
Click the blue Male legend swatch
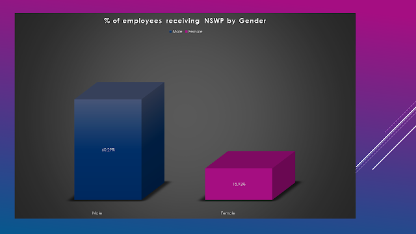click(170, 32)
